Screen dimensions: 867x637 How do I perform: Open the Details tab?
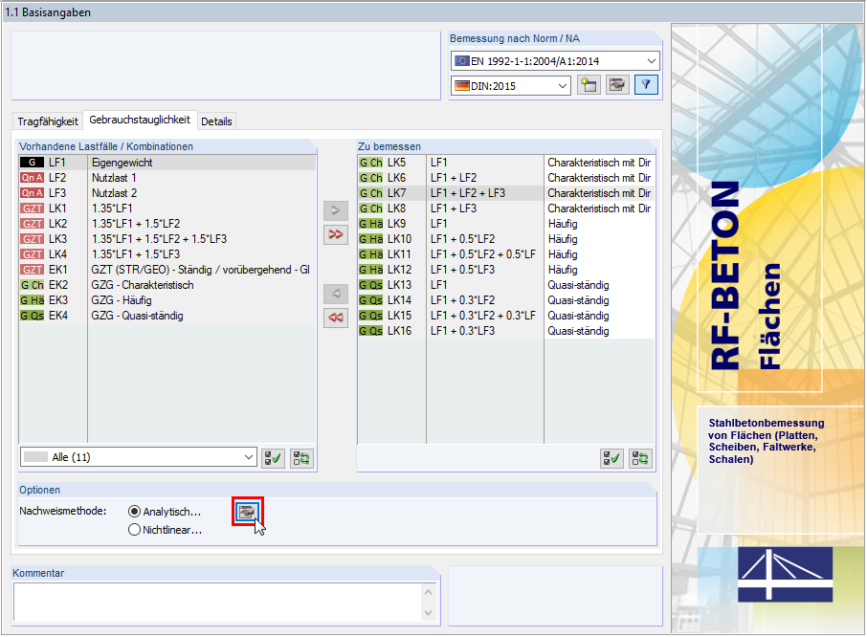(x=215, y=121)
